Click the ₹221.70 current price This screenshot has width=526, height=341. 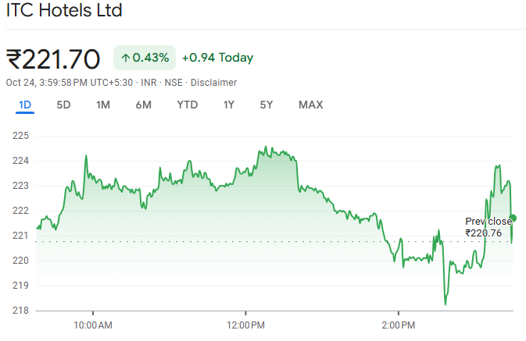[53, 59]
